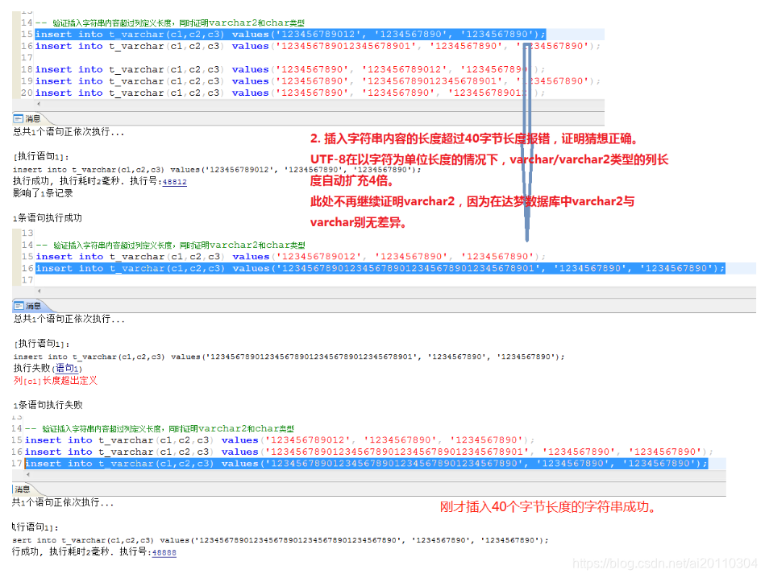Select the 消息 tab above the 48812 result
Image resolution: width=765 pixels, height=578 pixels.
33,118
